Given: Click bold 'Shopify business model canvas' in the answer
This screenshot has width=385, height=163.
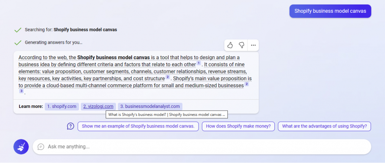Looking at the screenshot, I should pos(114,57).
